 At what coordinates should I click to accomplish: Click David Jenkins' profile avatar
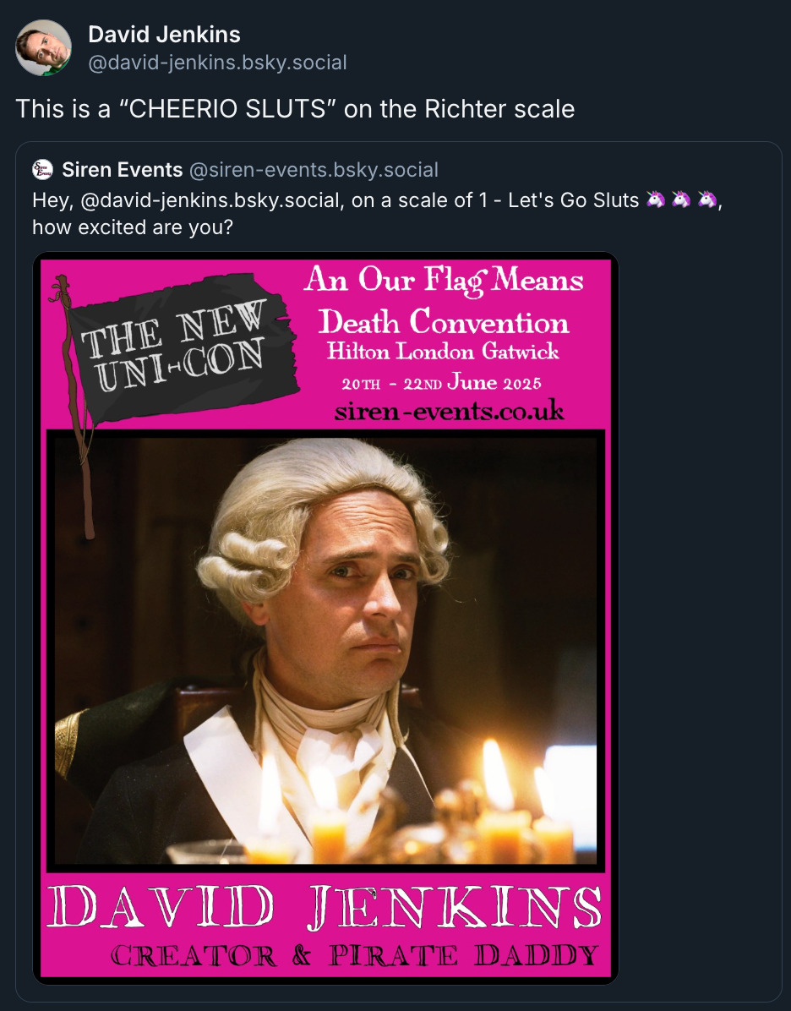43,47
